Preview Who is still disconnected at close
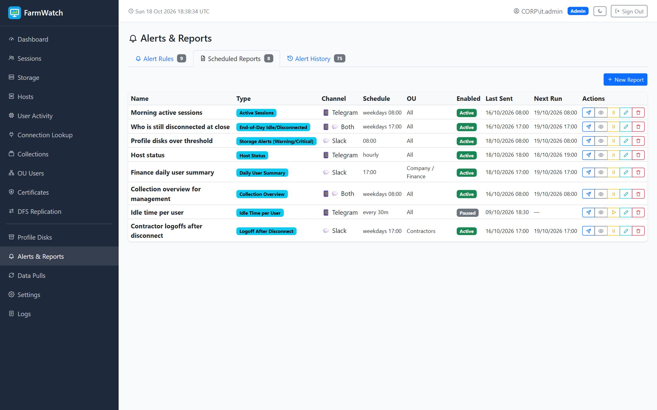This screenshot has width=657, height=410. (601, 127)
